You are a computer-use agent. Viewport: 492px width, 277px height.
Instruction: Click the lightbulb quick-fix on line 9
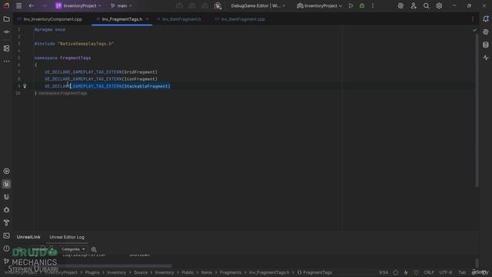tap(25, 86)
